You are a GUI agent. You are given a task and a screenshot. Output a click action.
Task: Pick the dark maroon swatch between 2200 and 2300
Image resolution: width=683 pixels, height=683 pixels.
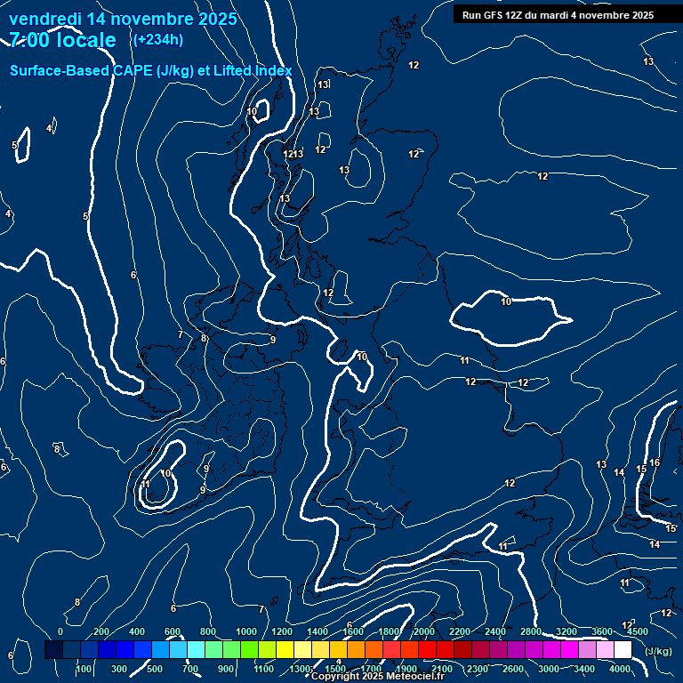click(462, 649)
